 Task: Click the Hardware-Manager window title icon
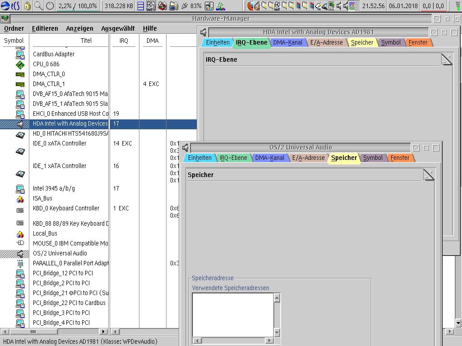tap(5, 19)
